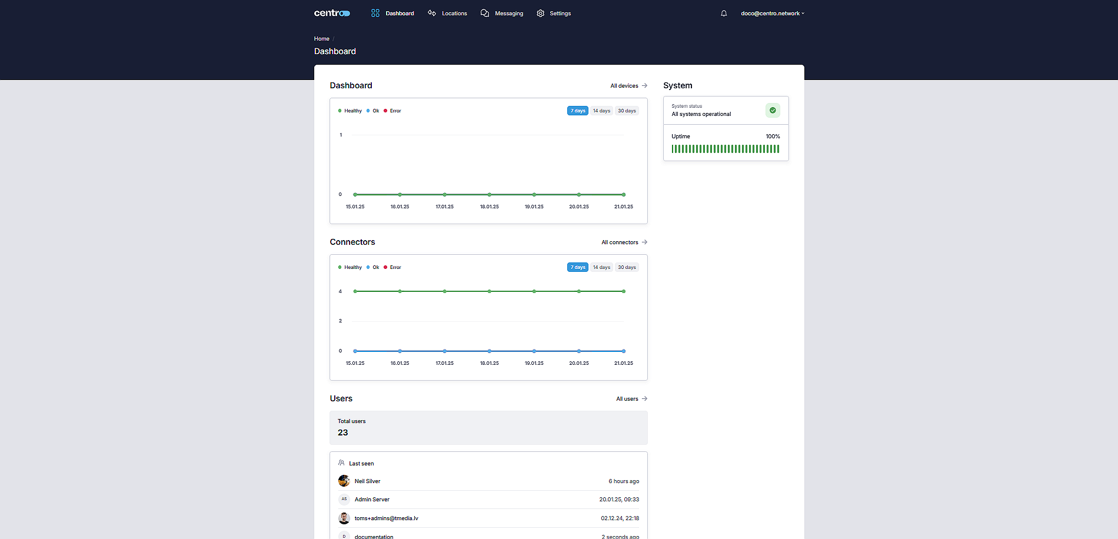Image resolution: width=1118 pixels, height=539 pixels.
Task: Click the 02.12.24, 22:18 timestamp
Action: pos(620,518)
